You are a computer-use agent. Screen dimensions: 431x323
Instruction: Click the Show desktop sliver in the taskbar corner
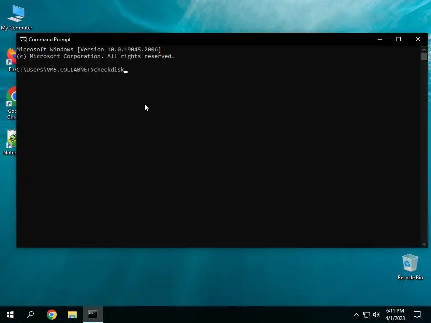click(x=430, y=315)
